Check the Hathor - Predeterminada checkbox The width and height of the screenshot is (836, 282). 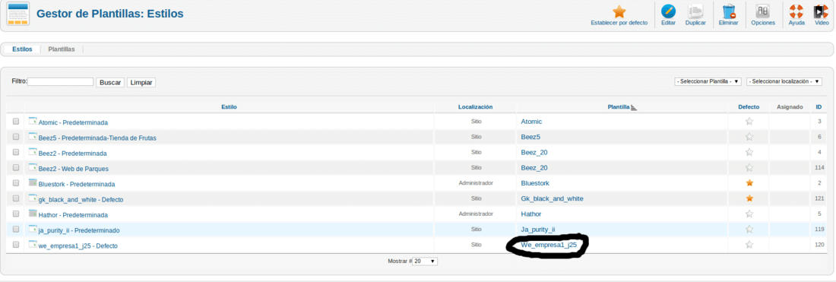pos(16,214)
